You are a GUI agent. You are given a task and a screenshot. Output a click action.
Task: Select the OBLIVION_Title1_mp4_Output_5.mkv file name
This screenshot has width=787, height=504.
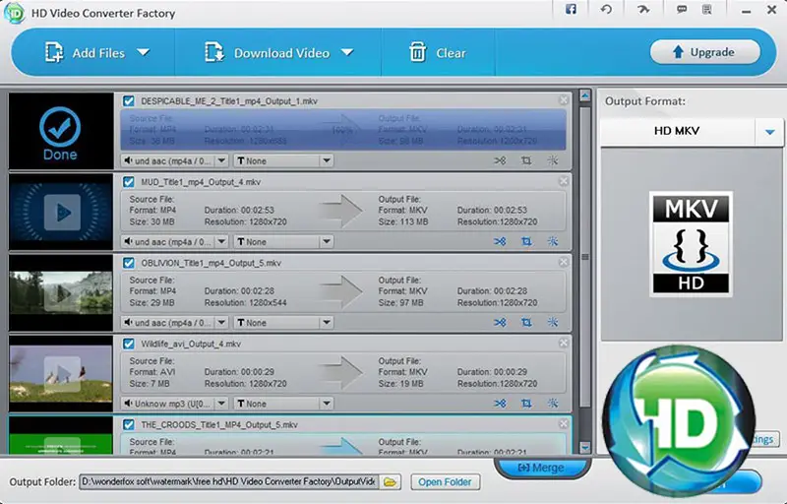coord(211,263)
